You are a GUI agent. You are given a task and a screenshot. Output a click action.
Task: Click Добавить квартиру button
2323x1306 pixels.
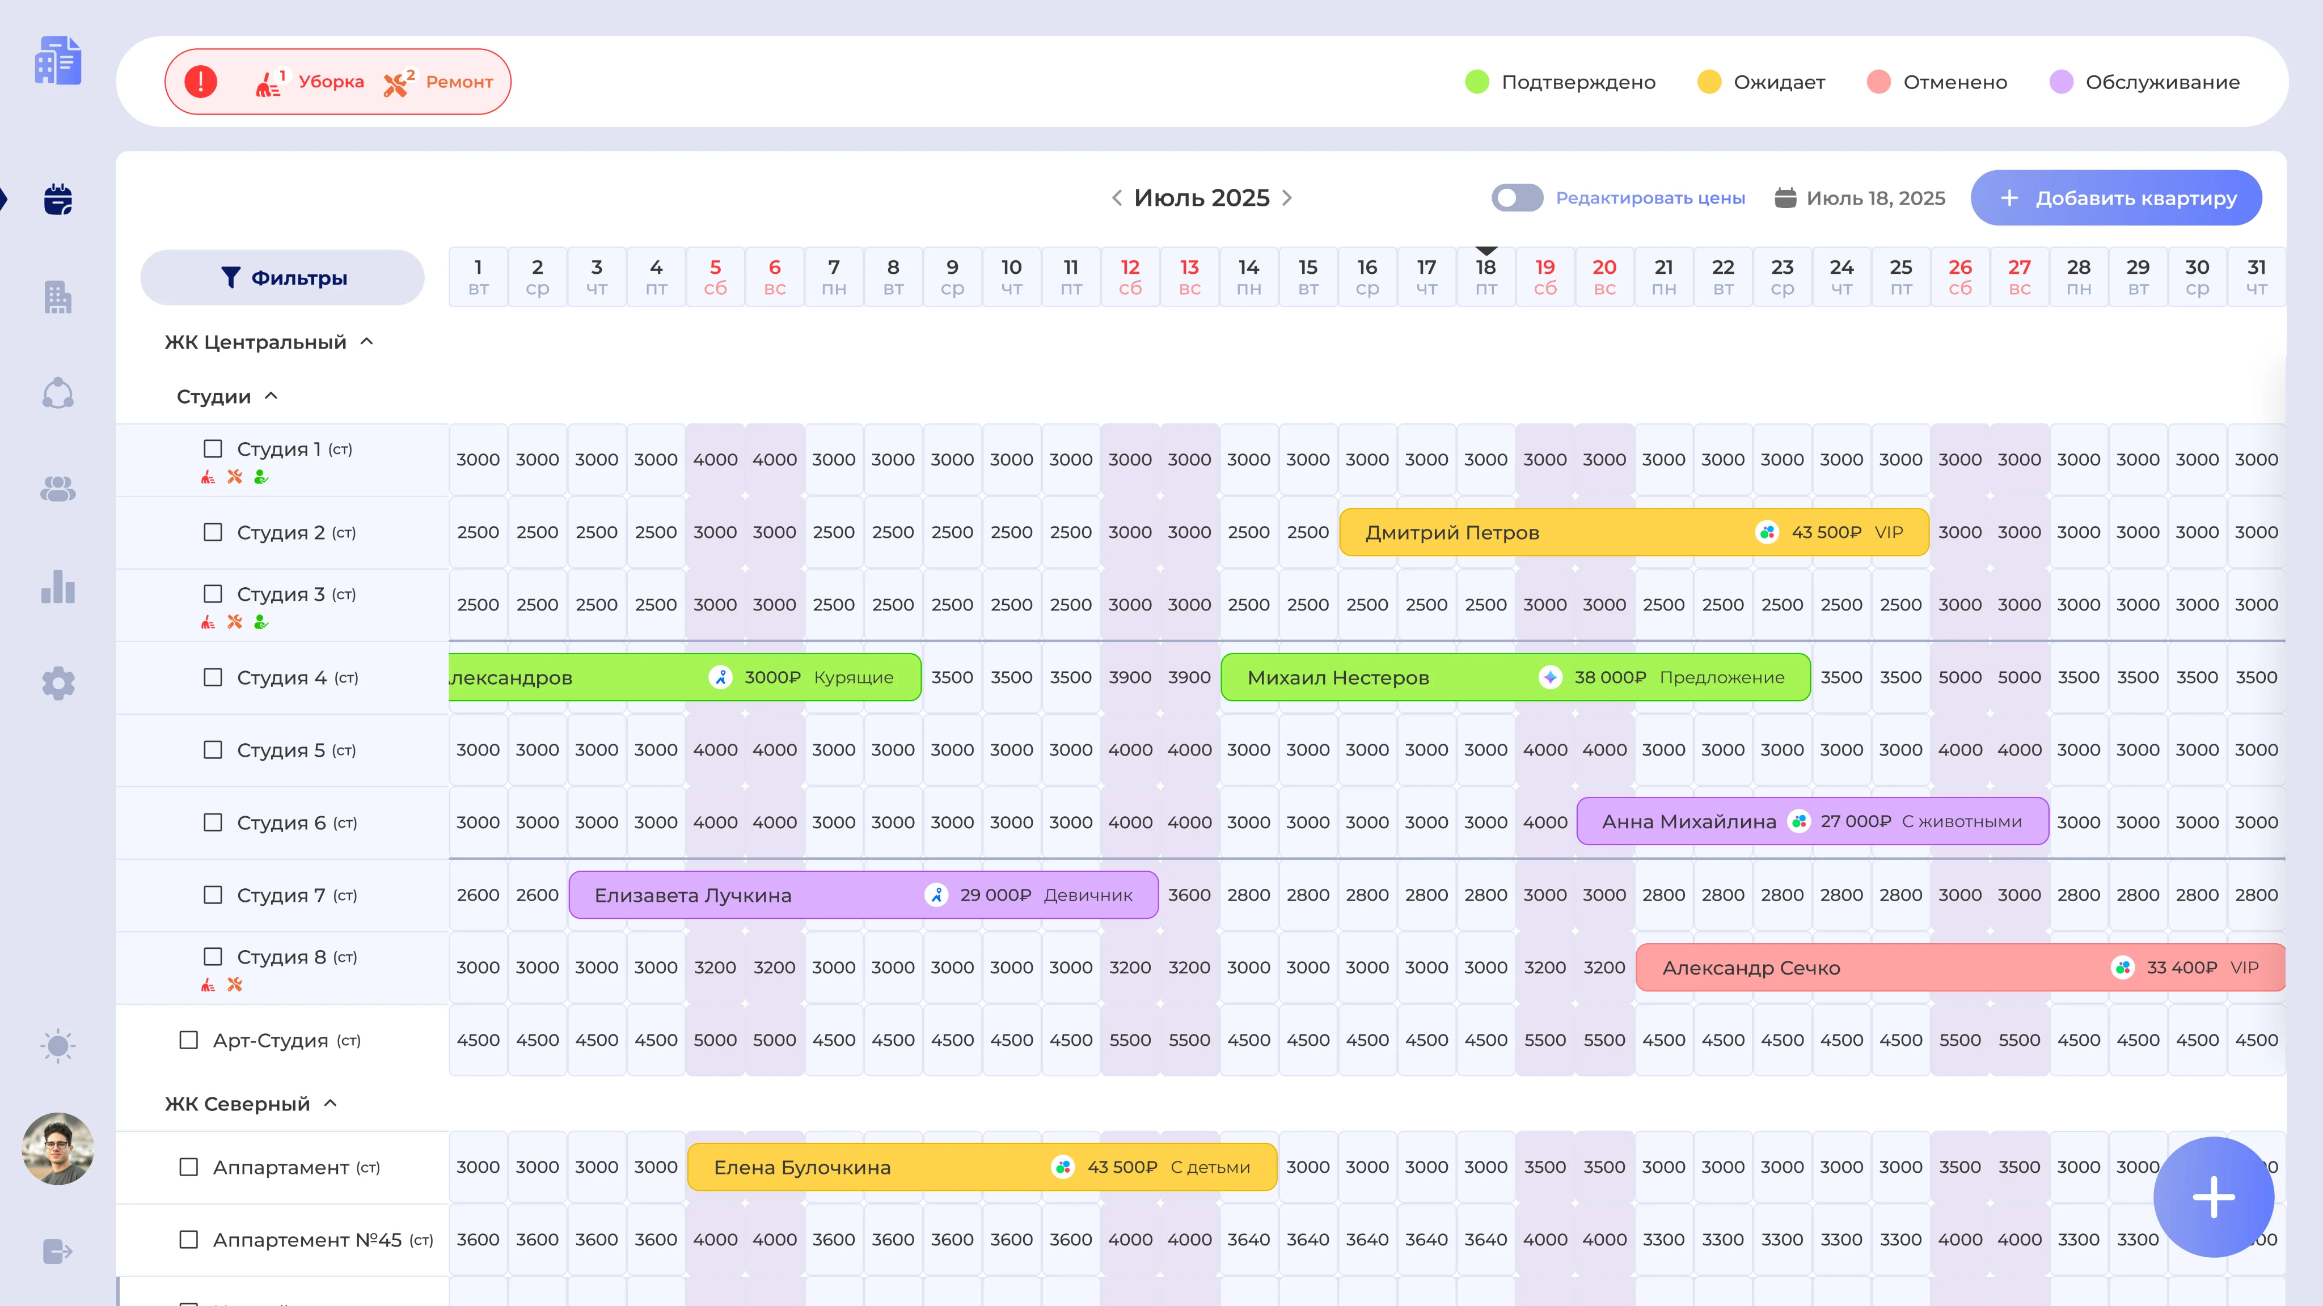coord(2115,198)
